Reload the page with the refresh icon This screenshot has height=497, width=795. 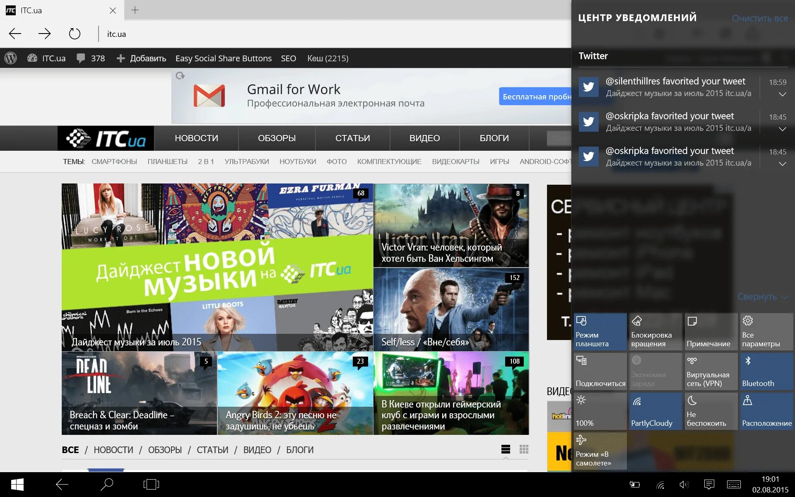point(75,34)
